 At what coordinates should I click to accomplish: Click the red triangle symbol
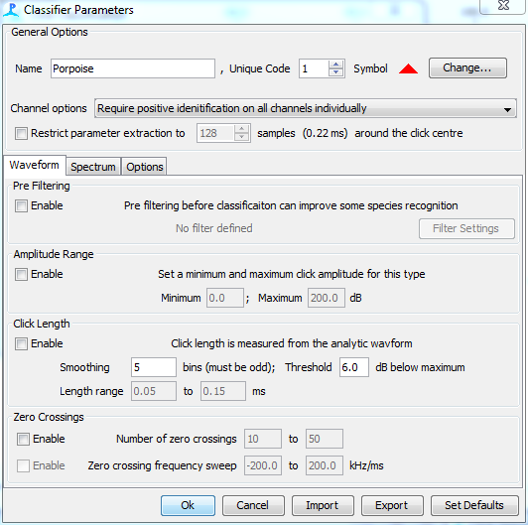pos(408,68)
